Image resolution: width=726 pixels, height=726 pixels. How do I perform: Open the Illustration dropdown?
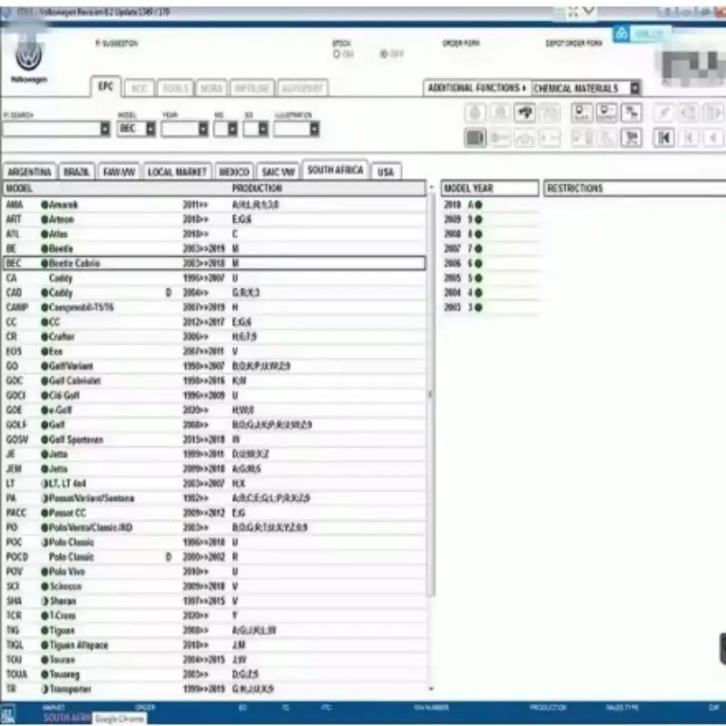coord(314,129)
